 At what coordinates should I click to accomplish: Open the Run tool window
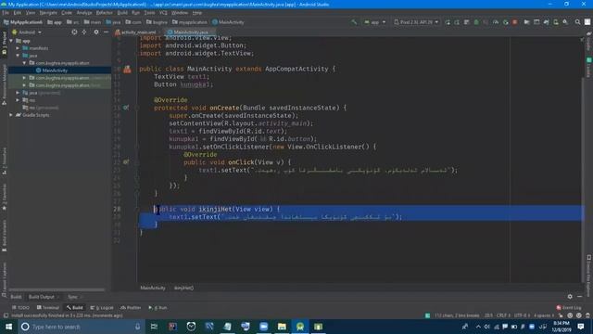click(x=158, y=307)
